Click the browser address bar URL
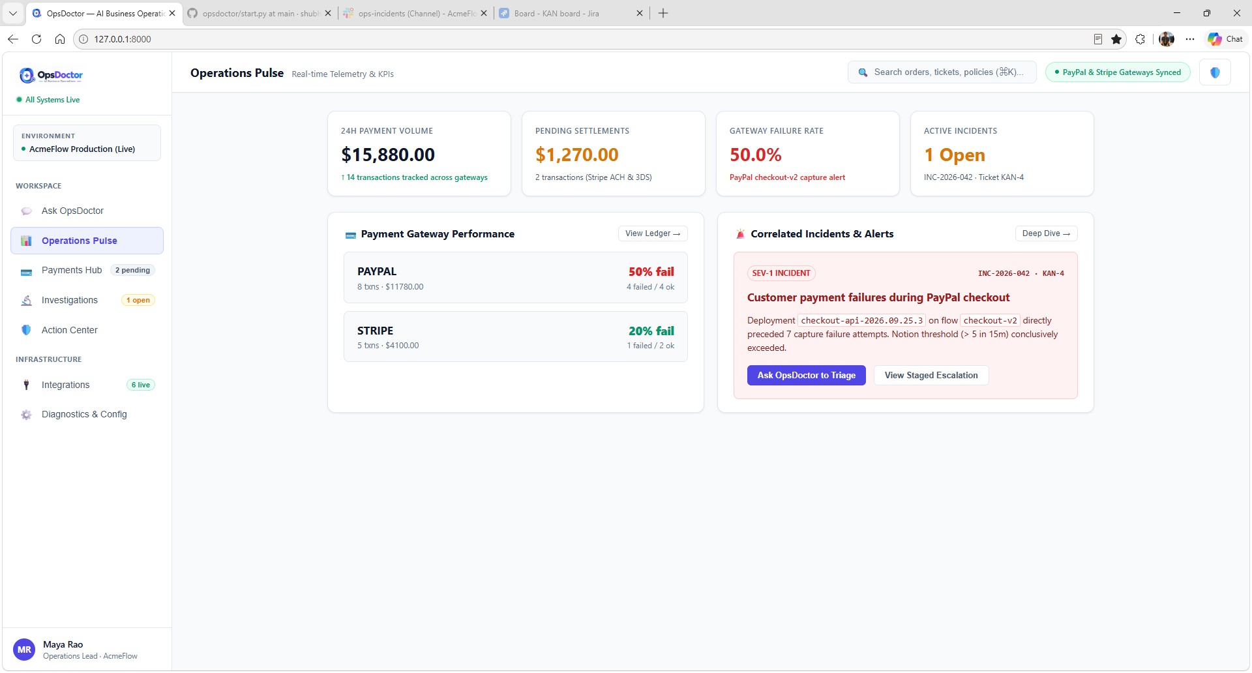Screen dimensions: 1252x673 click(x=123, y=39)
